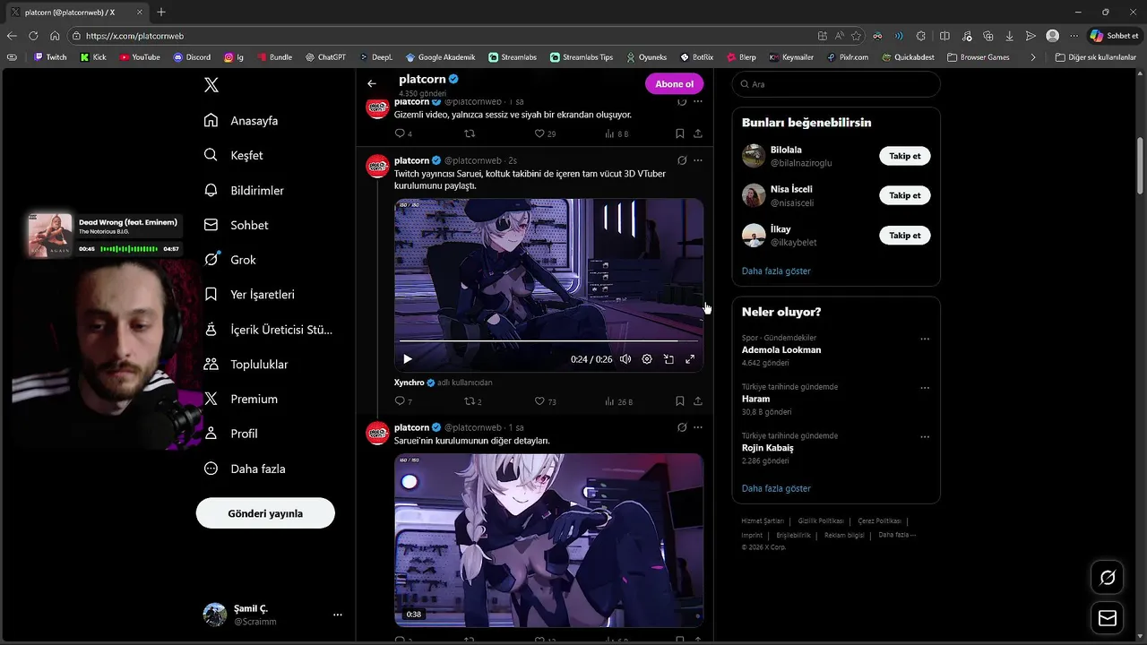Share the Gizemli video post
1147x645 pixels.
click(697, 133)
